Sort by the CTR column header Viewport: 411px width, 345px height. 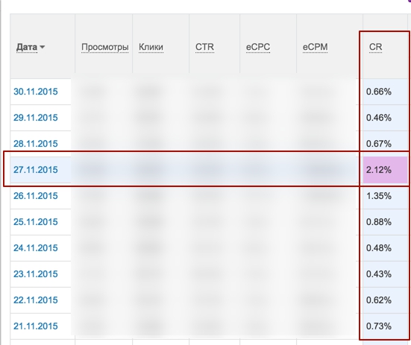tap(204, 47)
